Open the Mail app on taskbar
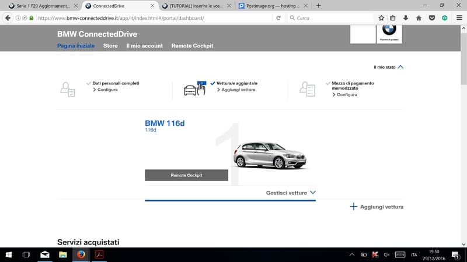Image resolution: width=467 pixels, height=262 pixels. tap(45, 254)
